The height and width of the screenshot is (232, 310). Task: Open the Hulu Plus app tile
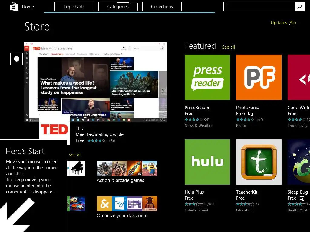tap(207, 162)
